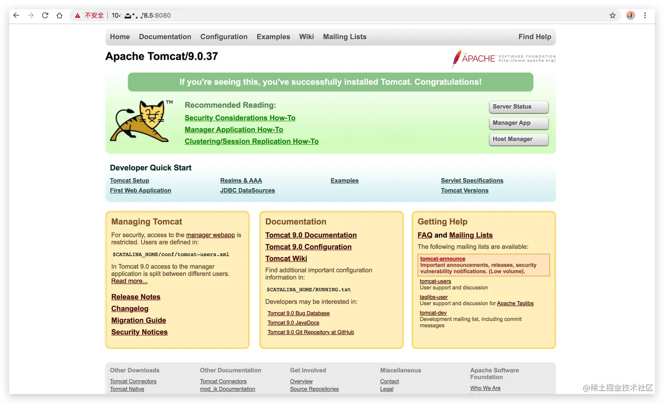Open the Documentation nav item
Image resolution: width=664 pixels, height=403 pixels.
click(165, 37)
